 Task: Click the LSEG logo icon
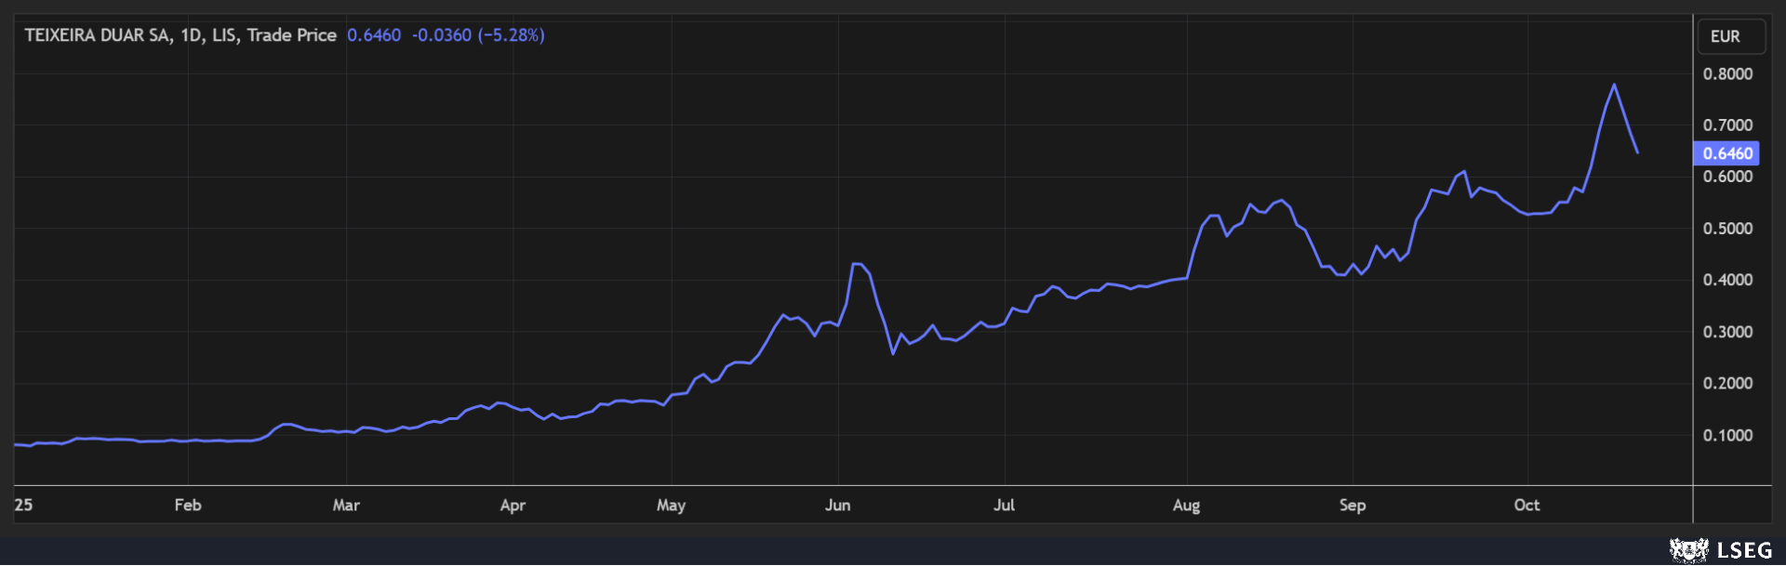(1688, 550)
